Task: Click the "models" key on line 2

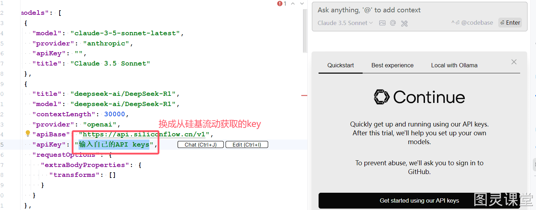Action: click(x=35, y=13)
